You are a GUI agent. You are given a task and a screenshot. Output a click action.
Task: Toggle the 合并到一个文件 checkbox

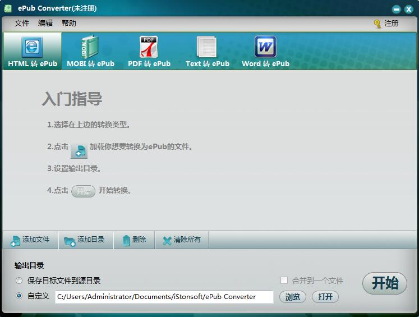[284, 281]
